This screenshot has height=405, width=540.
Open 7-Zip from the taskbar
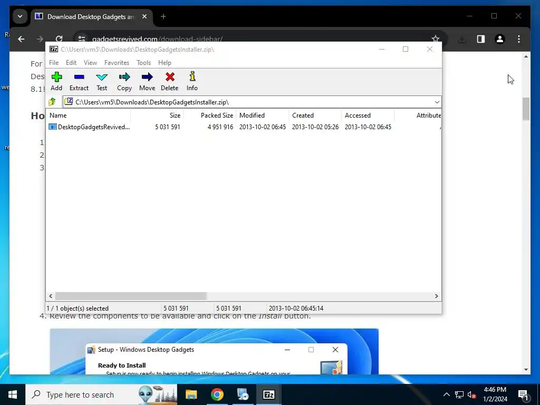click(268, 394)
